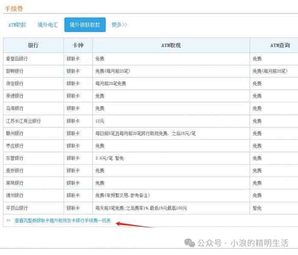Viewport: 298px width, 255px height.
Task: Open the 更多>> link
Action: pyautogui.click(x=119, y=25)
